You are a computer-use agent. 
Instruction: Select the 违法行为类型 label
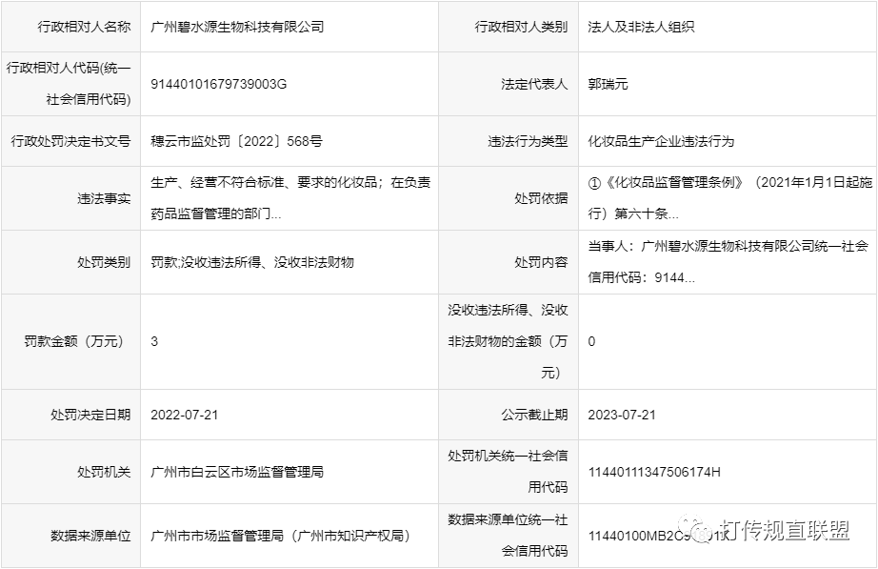coord(528,141)
